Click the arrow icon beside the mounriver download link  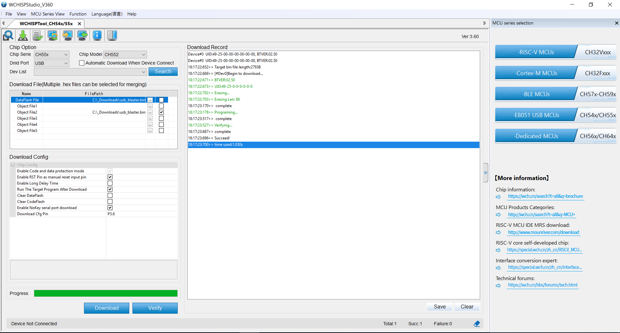click(499, 233)
